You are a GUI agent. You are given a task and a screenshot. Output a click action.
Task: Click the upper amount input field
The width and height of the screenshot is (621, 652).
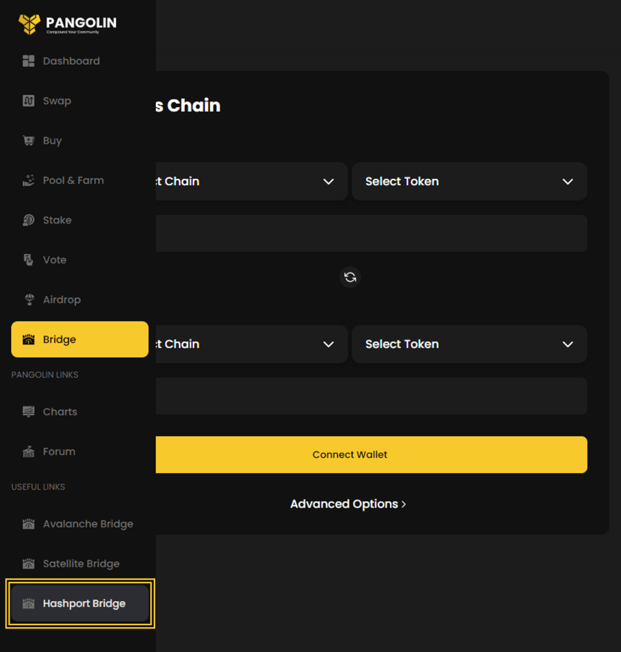pyautogui.click(x=371, y=233)
